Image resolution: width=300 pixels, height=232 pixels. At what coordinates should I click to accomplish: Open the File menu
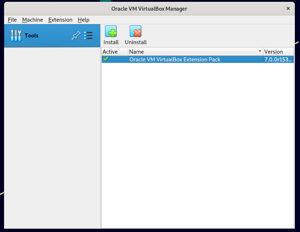(12, 19)
